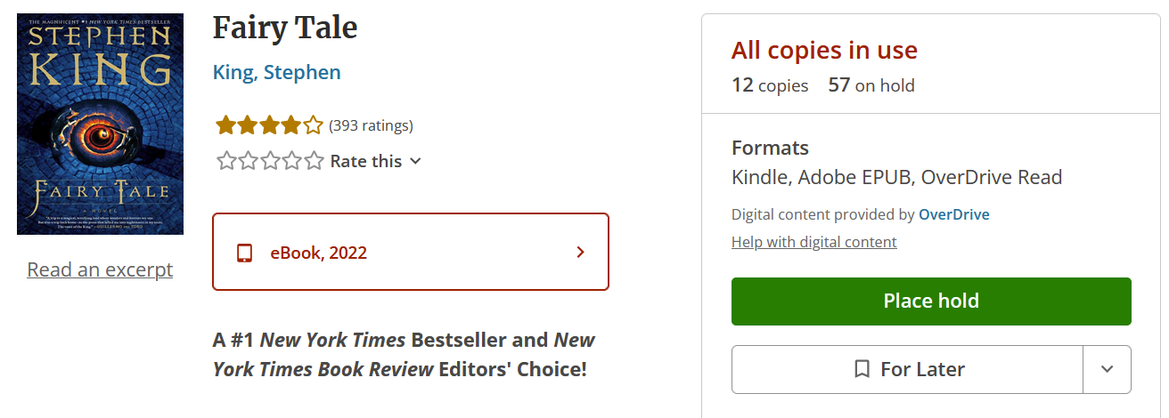Open the eBook, 2022 format selector
The image size is (1169, 418).
410,253
